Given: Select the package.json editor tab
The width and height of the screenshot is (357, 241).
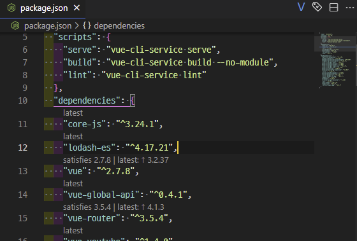Looking at the screenshot, I should pyautogui.click(x=43, y=9).
